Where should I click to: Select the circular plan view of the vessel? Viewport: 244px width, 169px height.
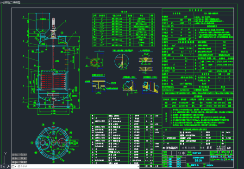tap(53, 143)
